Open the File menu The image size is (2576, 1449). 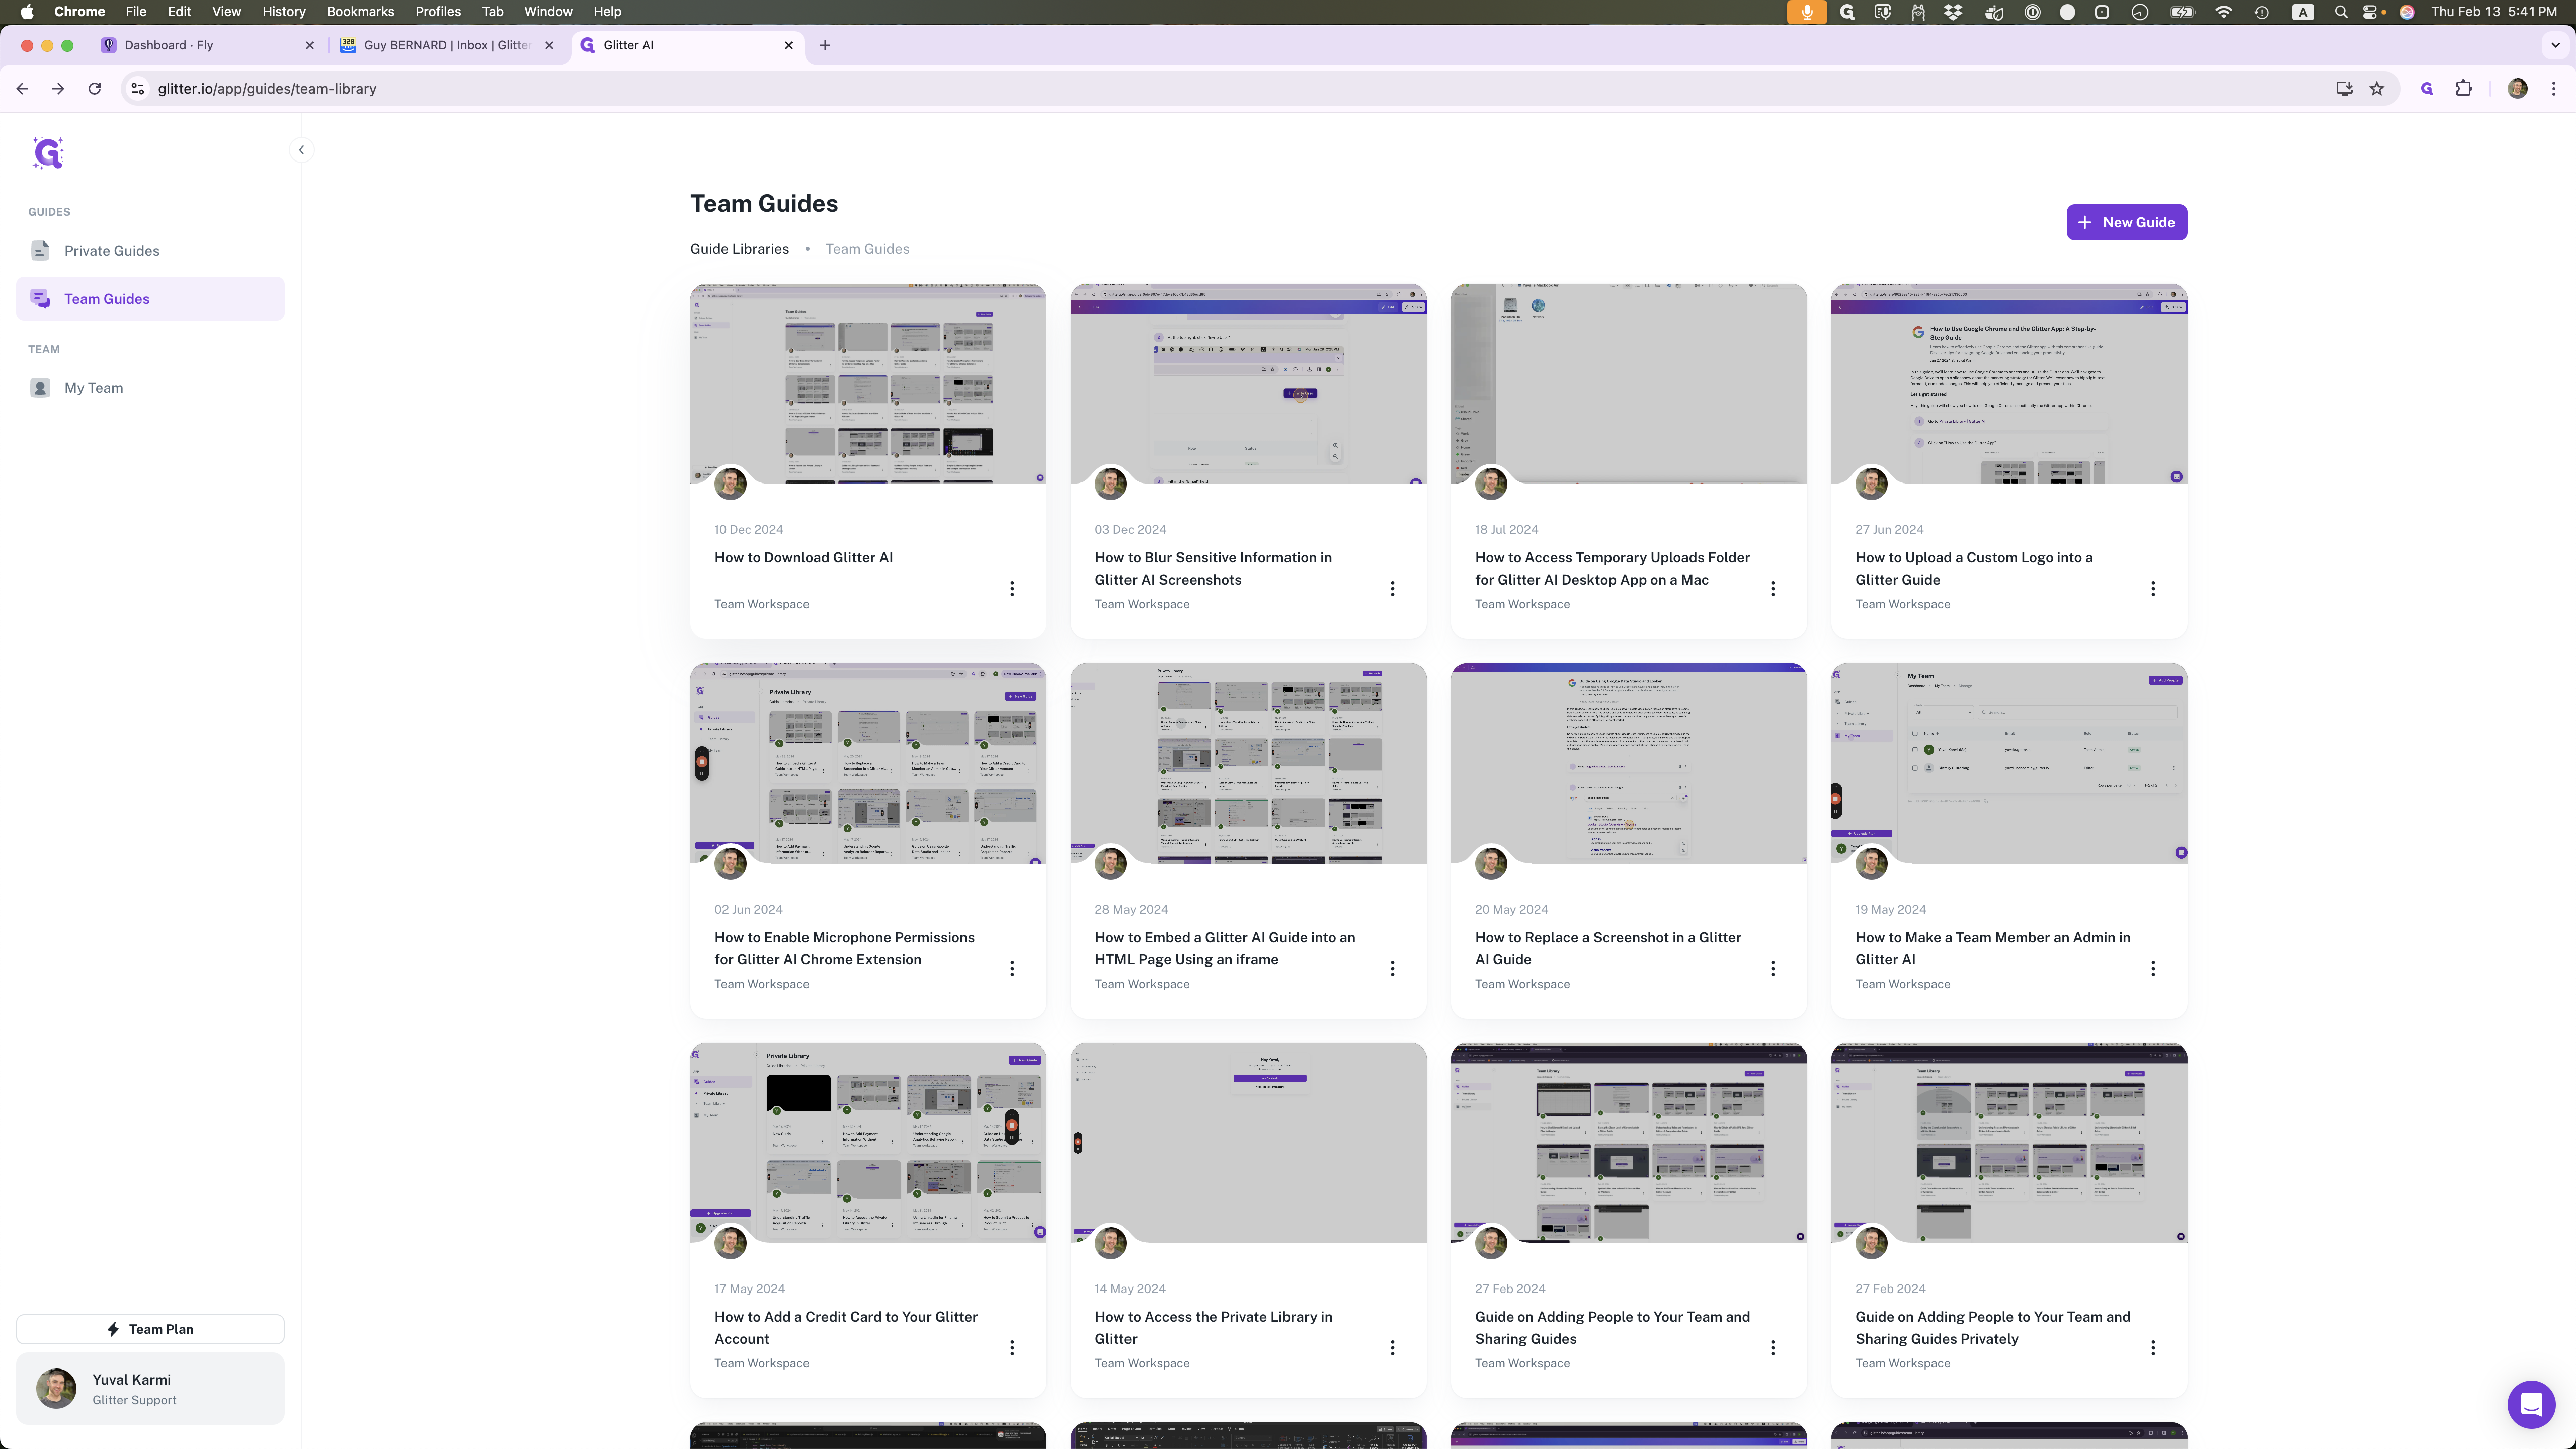pos(136,12)
